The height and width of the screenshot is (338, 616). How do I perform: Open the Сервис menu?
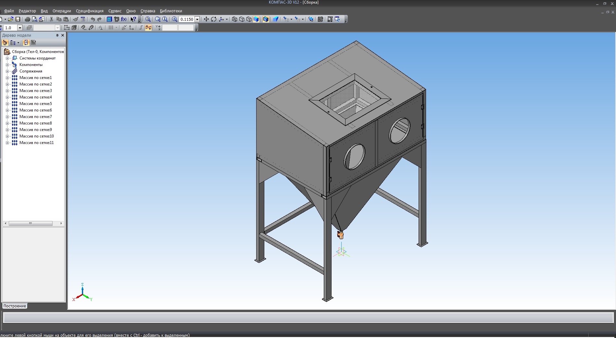click(115, 11)
